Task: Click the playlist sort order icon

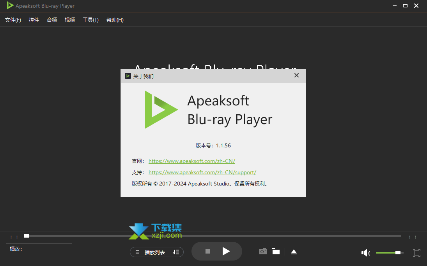Action: pos(176,252)
